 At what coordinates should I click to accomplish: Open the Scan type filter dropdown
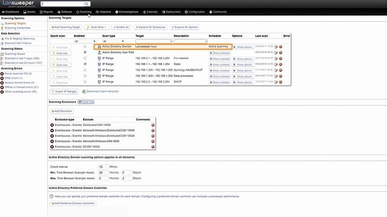[114, 42]
